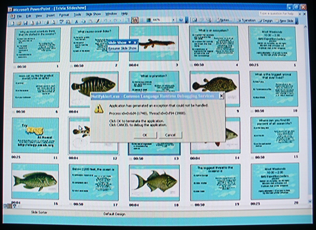Image resolution: width=316 pixels, height=230 pixels.
Task: Click 'Default Design' in the status bar
Action: [115, 214]
